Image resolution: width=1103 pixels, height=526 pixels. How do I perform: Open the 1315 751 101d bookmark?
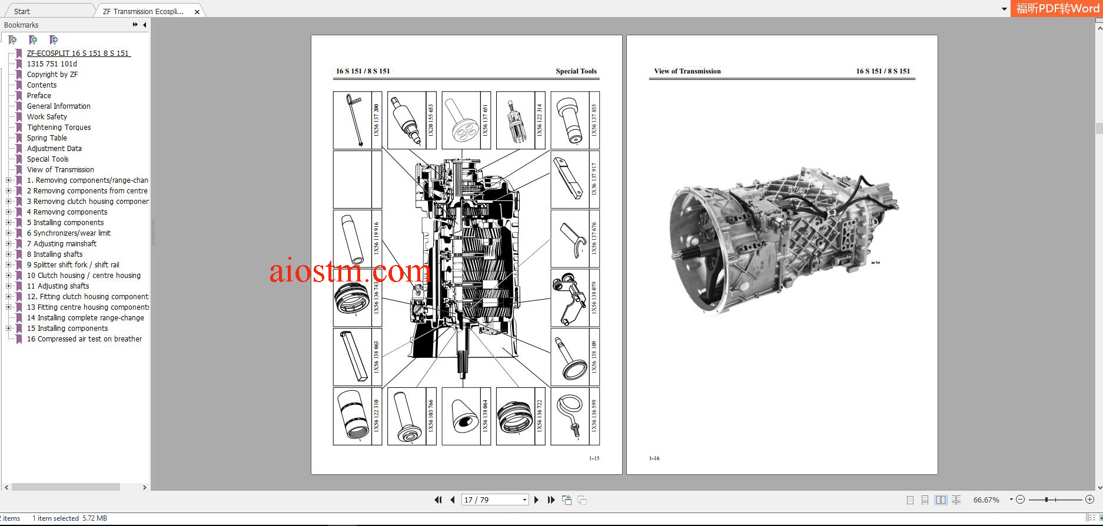pyautogui.click(x=52, y=64)
